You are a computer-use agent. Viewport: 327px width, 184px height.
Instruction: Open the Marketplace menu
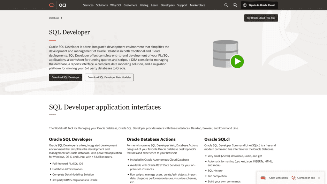point(197,5)
